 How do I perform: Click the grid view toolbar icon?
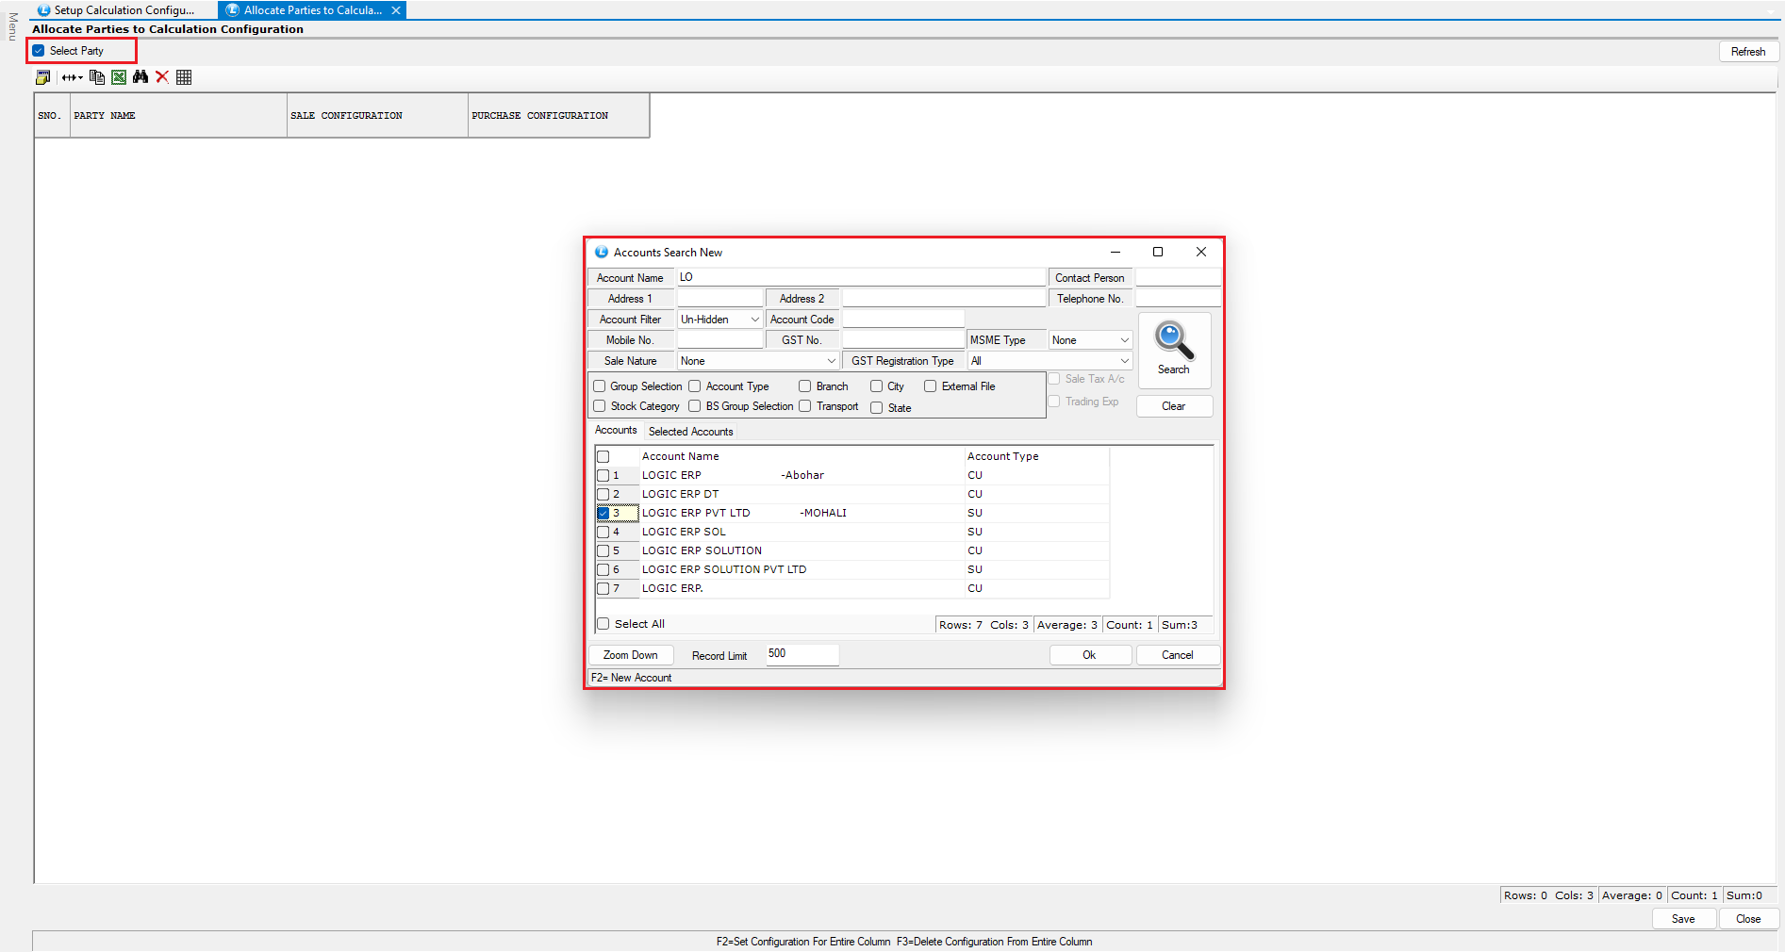click(x=184, y=77)
